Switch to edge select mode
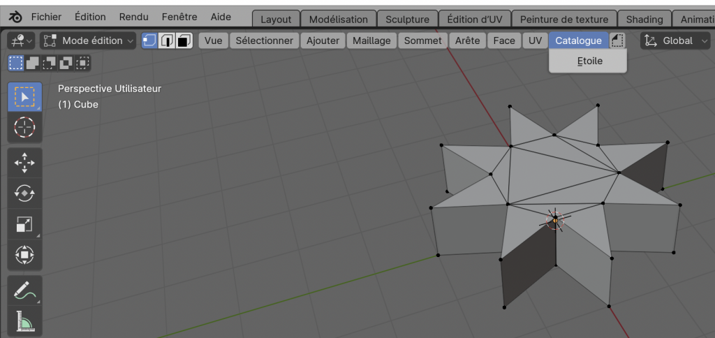Screen dimensions: 715x338 coord(167,41)
